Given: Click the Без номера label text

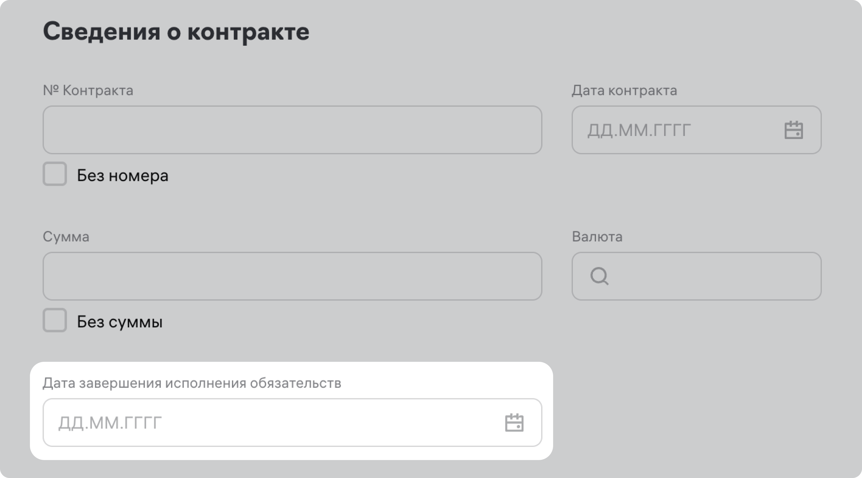Looking at the screenshot, I should [122, 176].
